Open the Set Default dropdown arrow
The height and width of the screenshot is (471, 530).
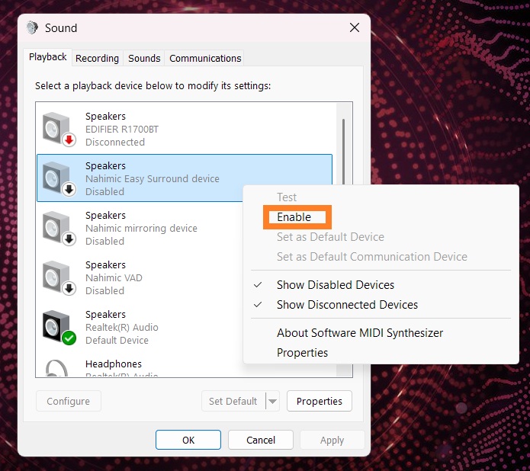click(x=273, y=401)
